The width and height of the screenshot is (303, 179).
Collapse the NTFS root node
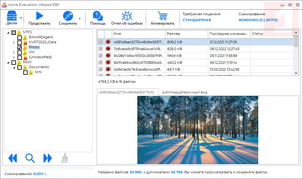(x=8, y=32)
